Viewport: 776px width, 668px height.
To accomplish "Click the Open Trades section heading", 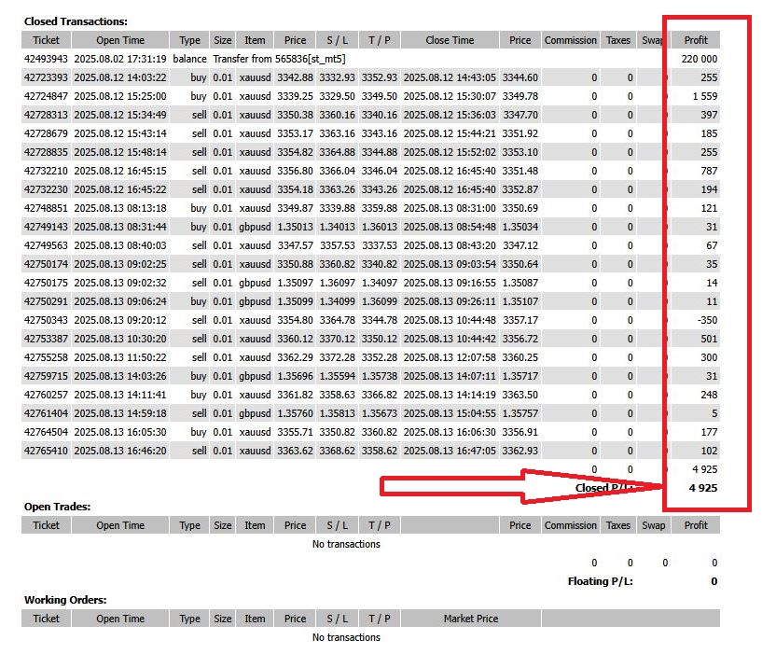I will (57, 507).
